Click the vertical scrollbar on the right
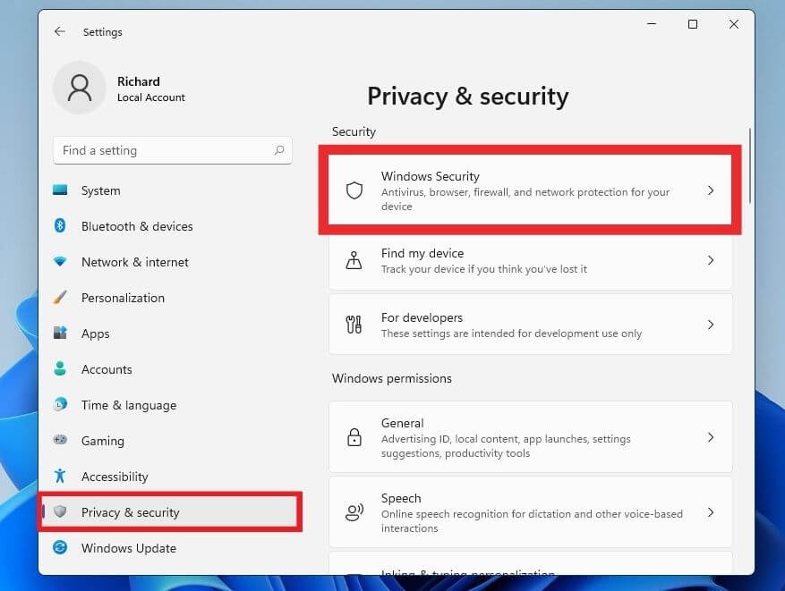The width and height of the screenshot is (785, 591). click(x=749, y=165)
